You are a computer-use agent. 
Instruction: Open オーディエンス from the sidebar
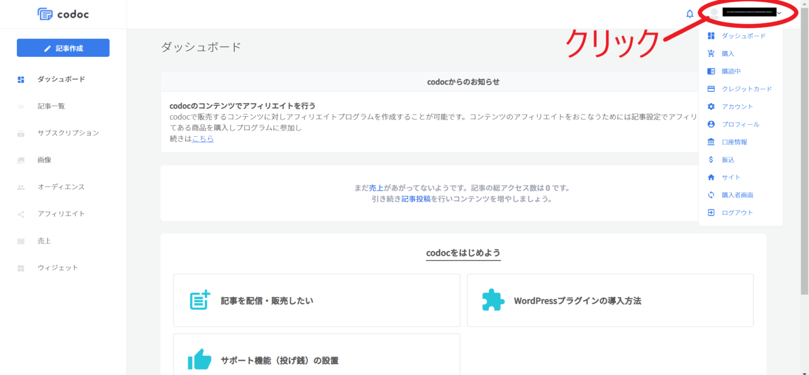click(61, 187)
